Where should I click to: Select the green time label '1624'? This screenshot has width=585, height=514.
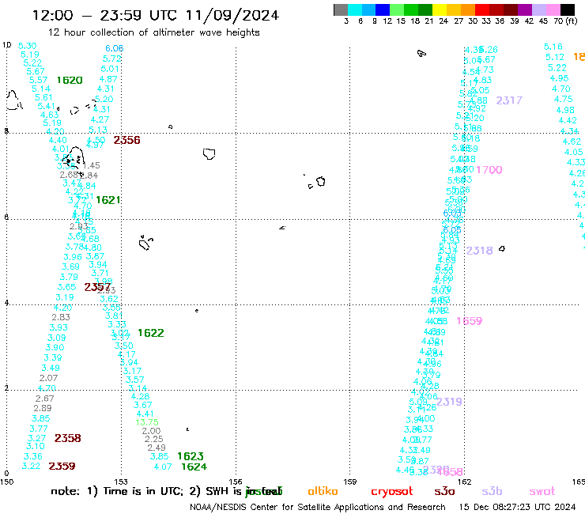point(194,467)
